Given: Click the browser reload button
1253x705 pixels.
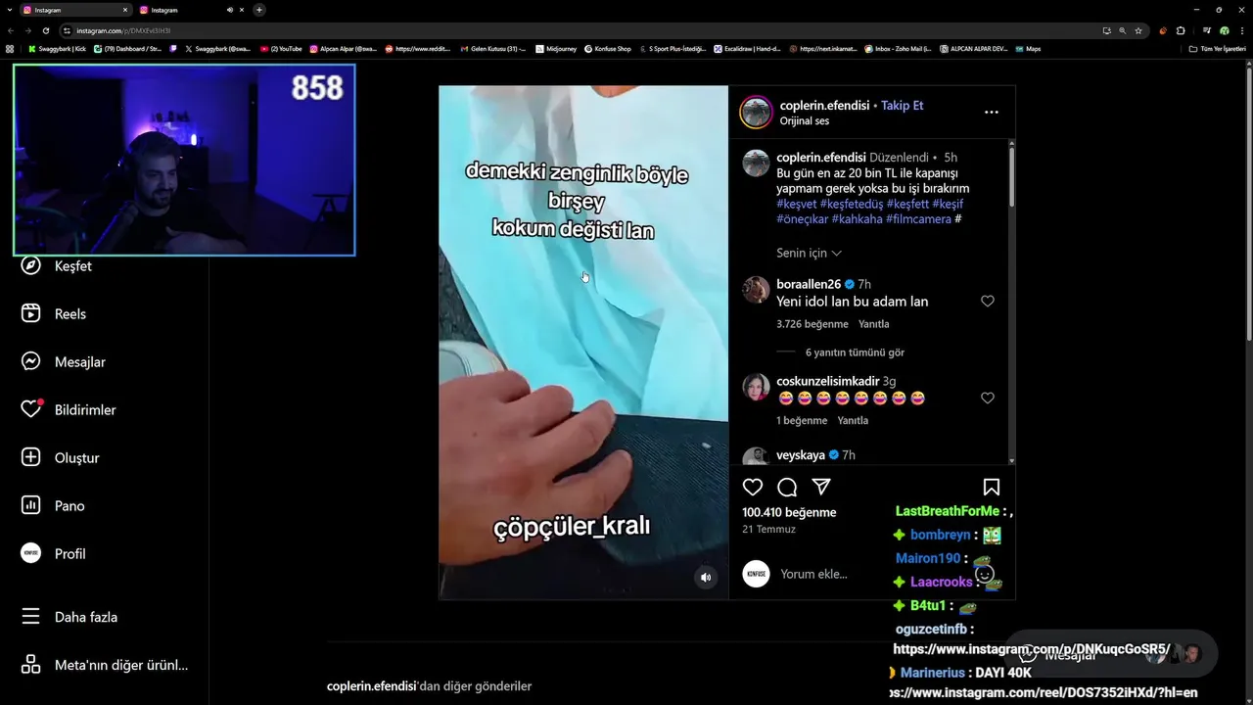Looking at the screenshot, I should [x=45, y=30].
